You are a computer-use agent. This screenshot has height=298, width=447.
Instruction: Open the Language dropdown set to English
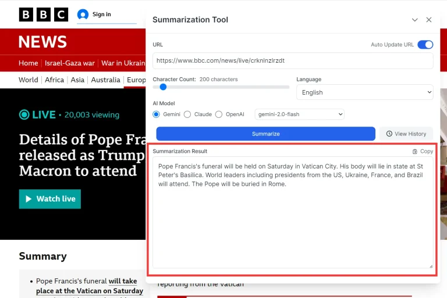pos(365,92)
